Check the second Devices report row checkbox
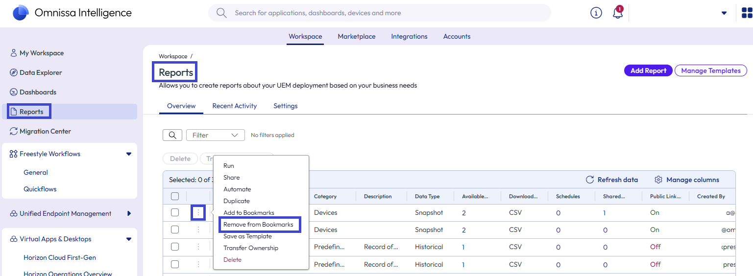Viewport: 753px width, 276px height. pos(175,230)
